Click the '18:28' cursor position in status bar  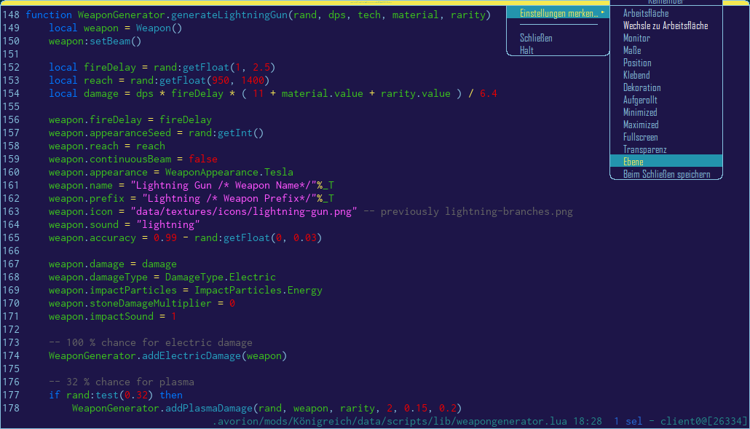[x=588, y=421]
